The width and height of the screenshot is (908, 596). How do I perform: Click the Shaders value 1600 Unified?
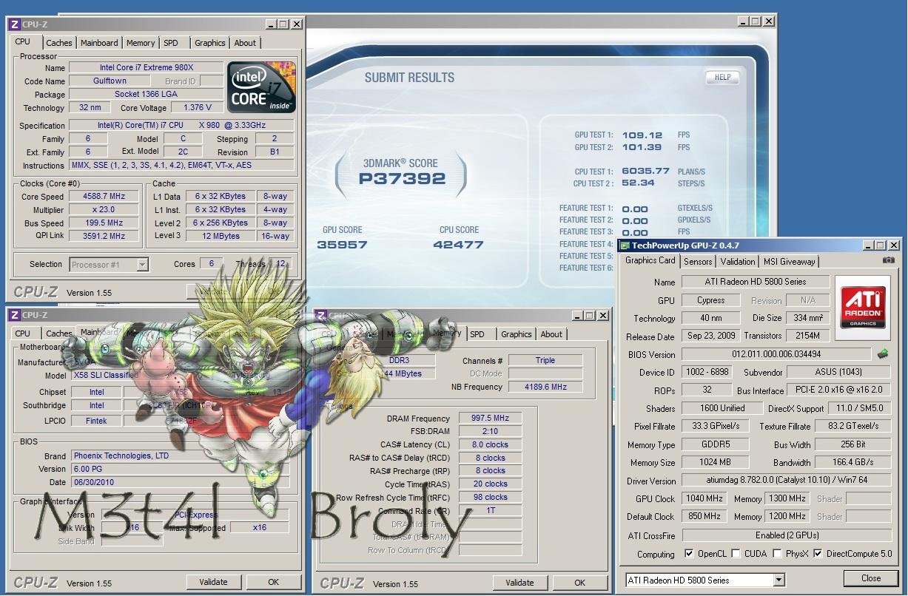(x=722, y=408)
